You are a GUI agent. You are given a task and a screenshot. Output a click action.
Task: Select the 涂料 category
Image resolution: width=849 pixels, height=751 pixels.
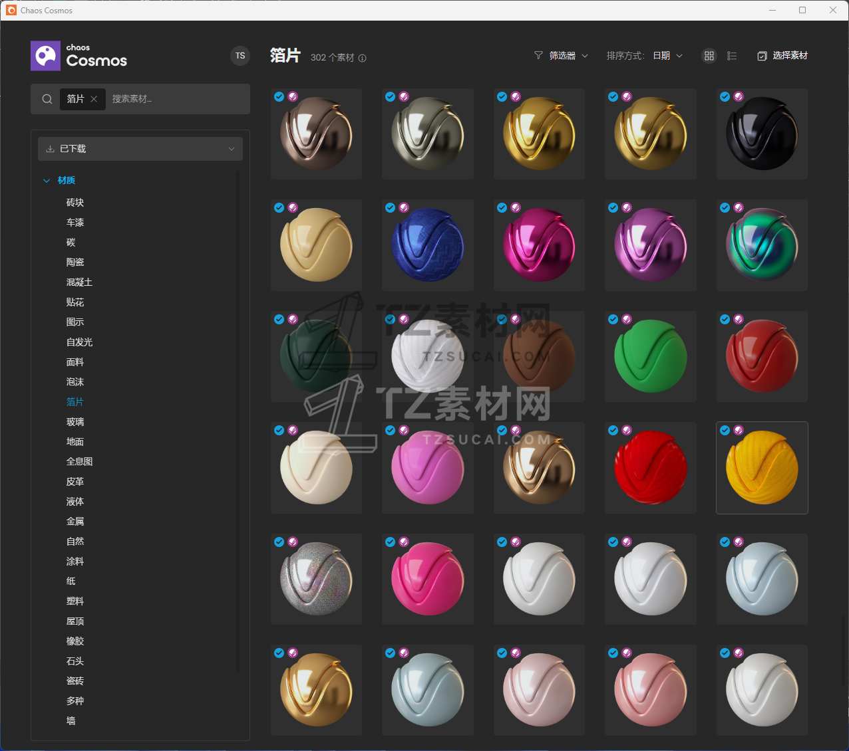(x=75, y=562)
